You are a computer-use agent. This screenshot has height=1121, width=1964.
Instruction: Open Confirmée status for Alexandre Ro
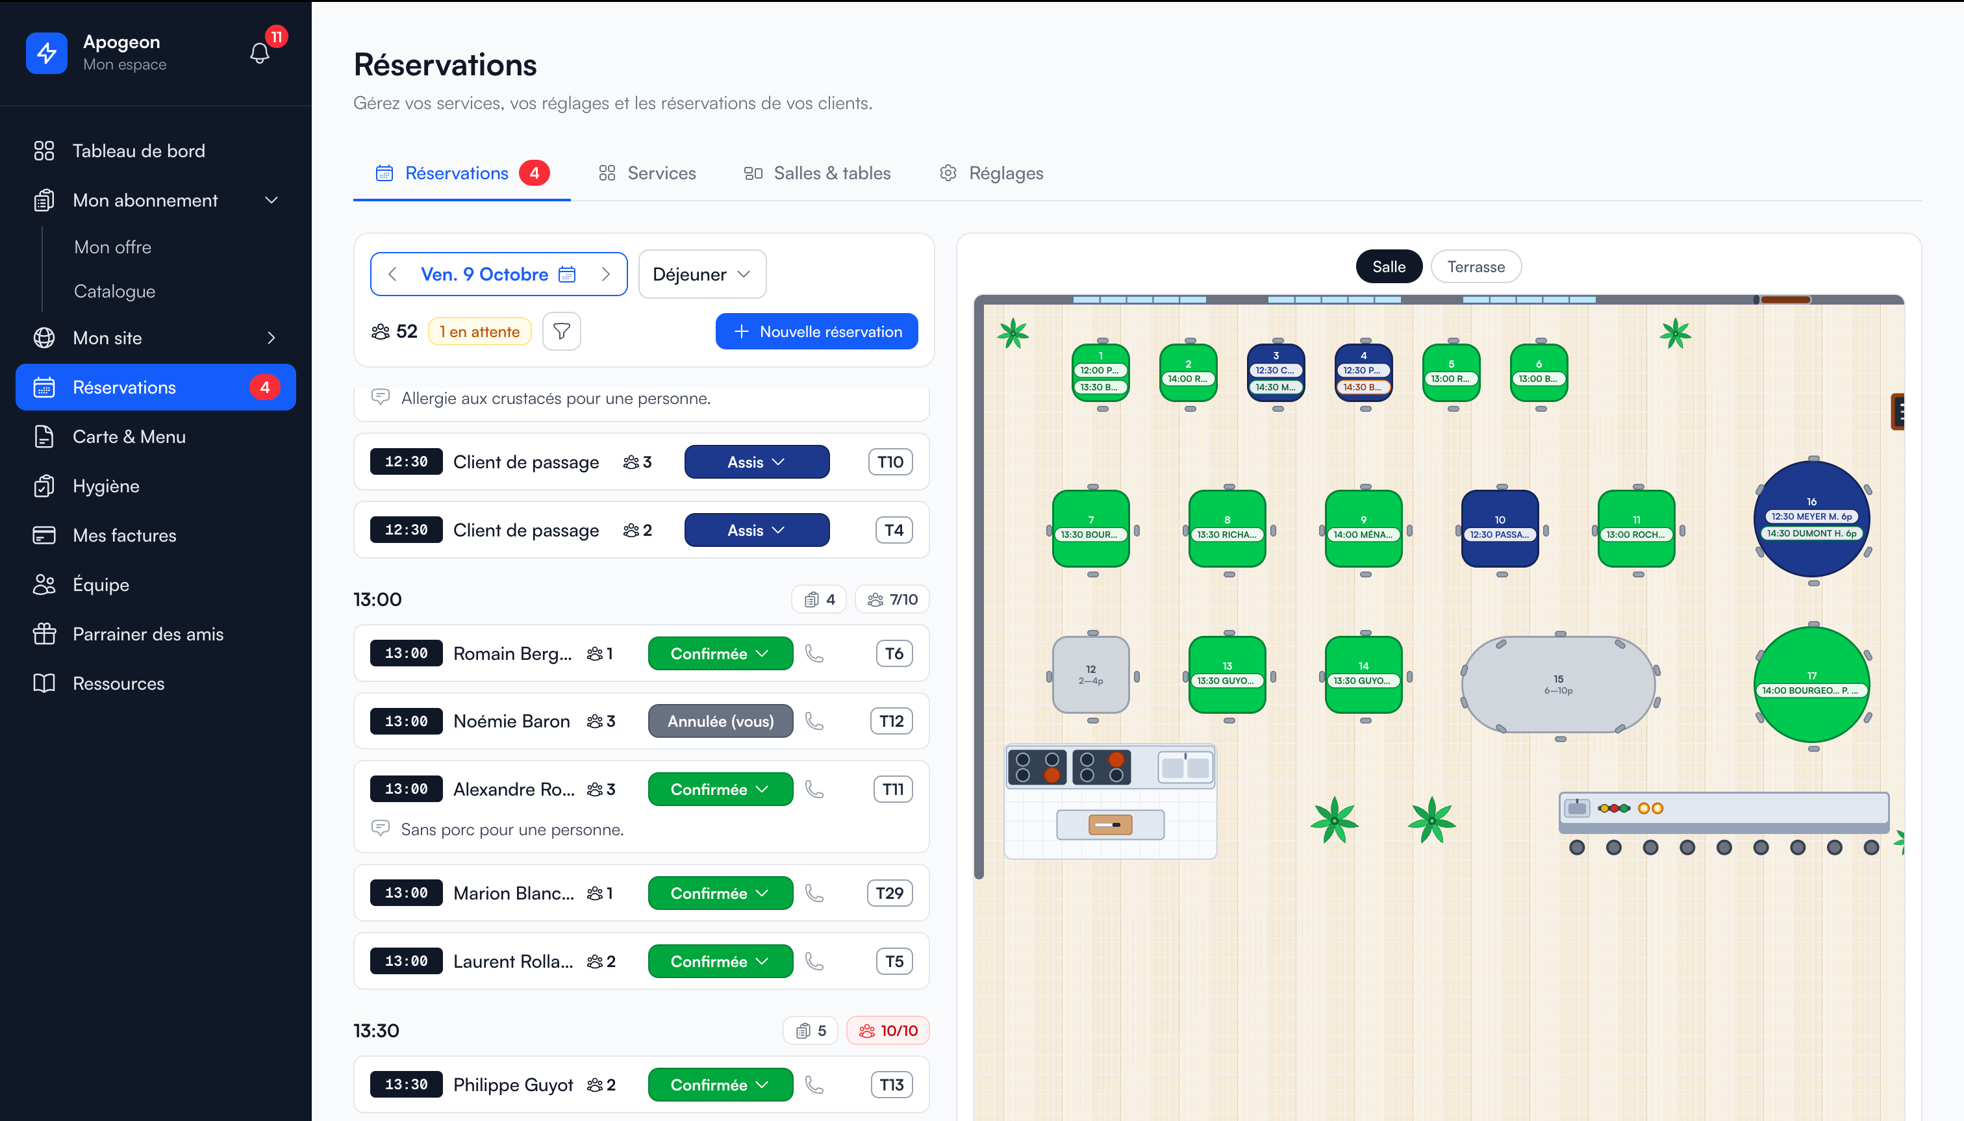(720, 789)
